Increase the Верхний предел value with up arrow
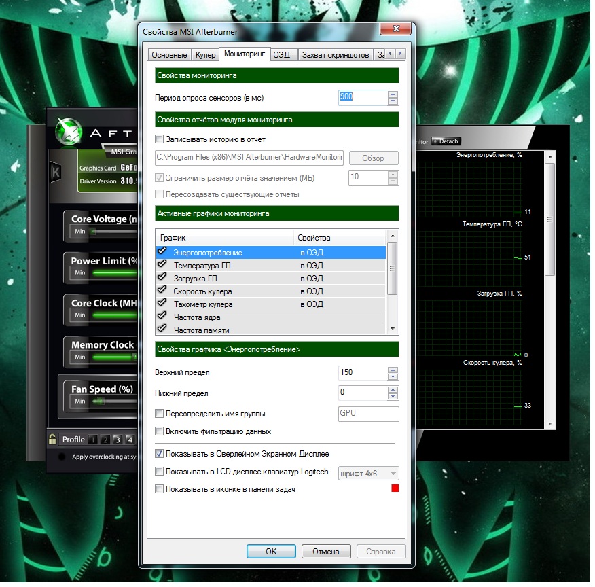The width and height of the screenshot is (595, 587). pyautogui.click(x=393, y=369)
